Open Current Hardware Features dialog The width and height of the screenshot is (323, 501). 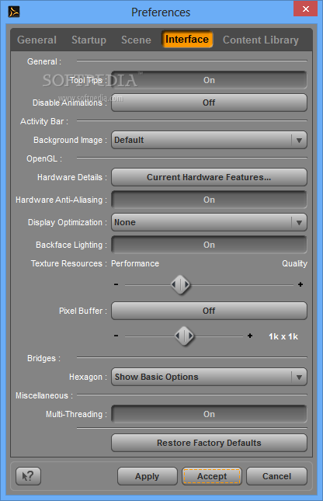click(x=209, y=177)
